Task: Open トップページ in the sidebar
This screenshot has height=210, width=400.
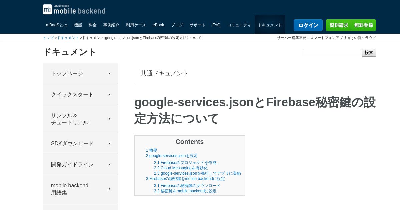Action: [80, 74]
